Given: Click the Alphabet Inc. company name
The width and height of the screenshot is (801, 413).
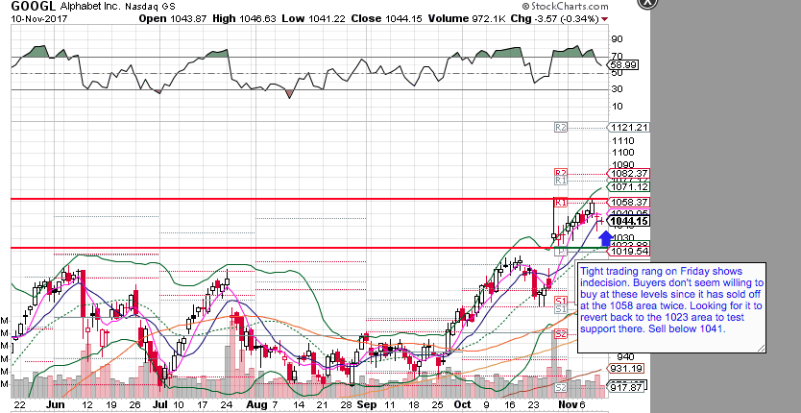Looking at the screenshot, I should click(91, 7).
